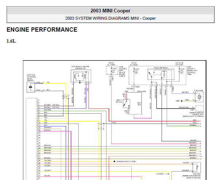Click the fuse F01 5A symbol
221x180 pixels.
pos(111,70)
